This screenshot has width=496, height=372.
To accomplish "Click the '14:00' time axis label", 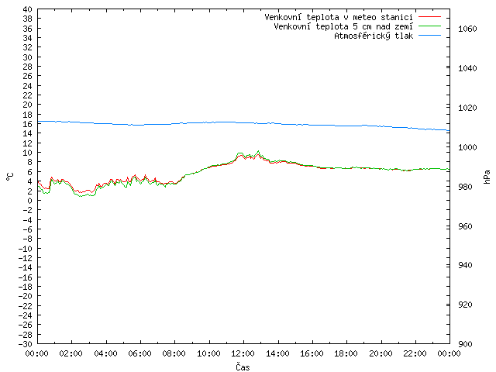I will (277, 353).
